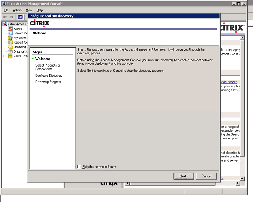The height and width of the screenshot is (202, 253).
Task: Toggle the show/hide console tree toolbar icon
Action: (21, 17)
